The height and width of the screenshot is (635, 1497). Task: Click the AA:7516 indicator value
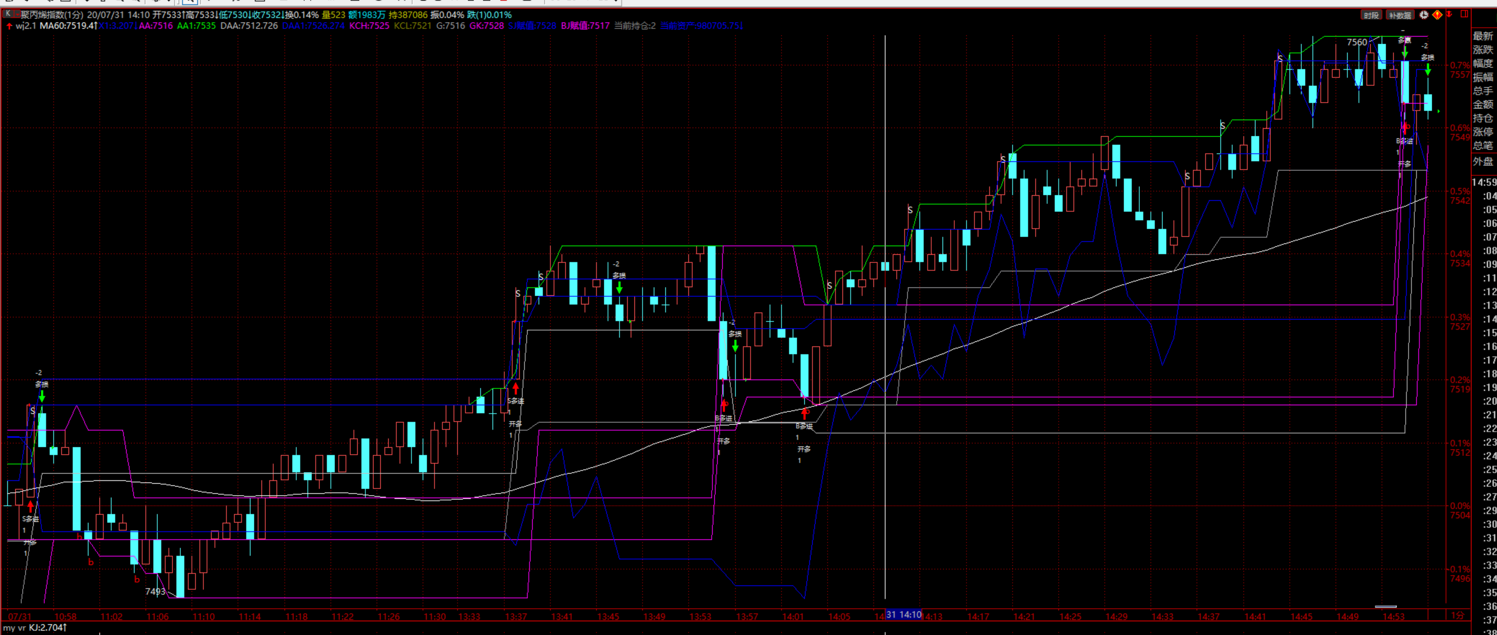click(x=156, y=25)
